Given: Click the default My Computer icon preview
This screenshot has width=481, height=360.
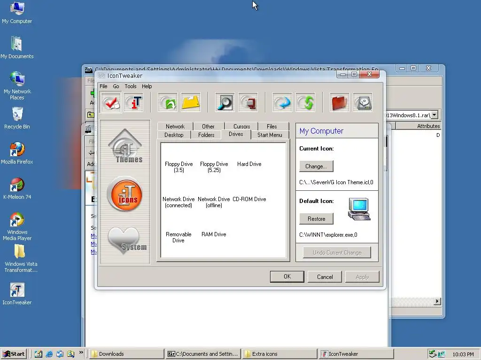Looking at the screenshot, I should point(359,209).
